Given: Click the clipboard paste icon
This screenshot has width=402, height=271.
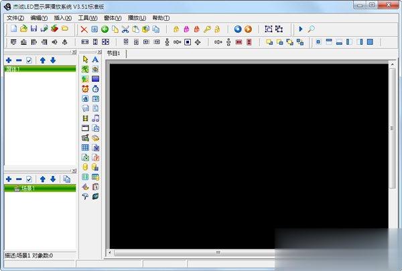Looking at the screenshot, I should tap(135, 29).
